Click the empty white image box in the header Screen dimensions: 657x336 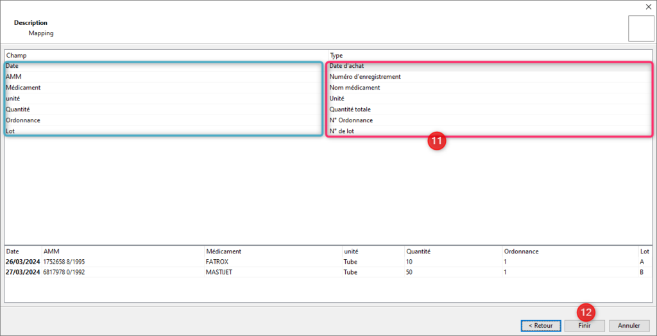pos(640,28)
